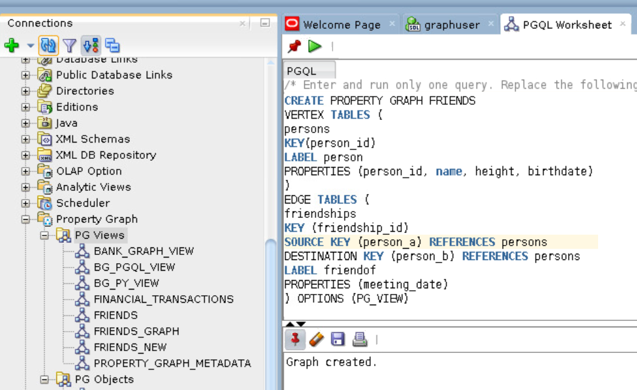
Task: Click the schema browser arrow icon
Action: pos(91,45)
